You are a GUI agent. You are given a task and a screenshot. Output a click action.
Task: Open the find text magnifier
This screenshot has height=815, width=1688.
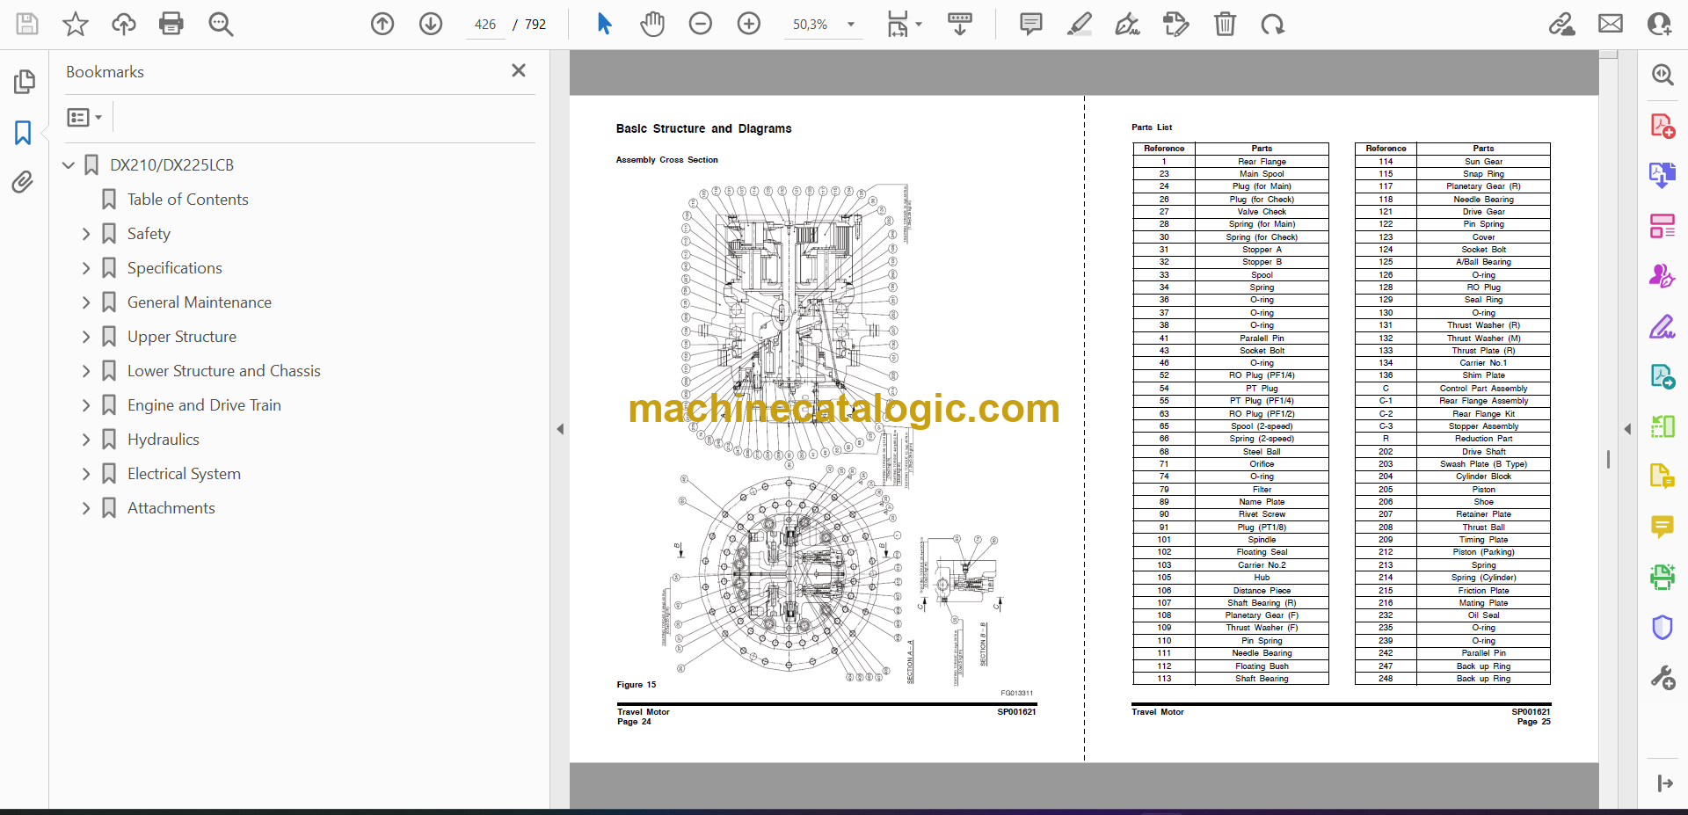tap(221, 24)
